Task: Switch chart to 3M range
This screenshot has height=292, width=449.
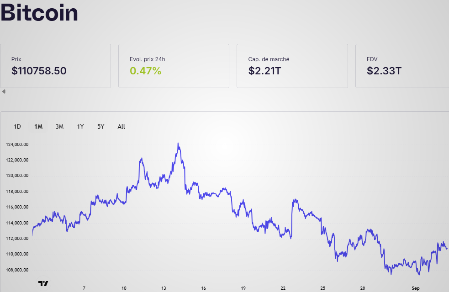Action: 59,126
